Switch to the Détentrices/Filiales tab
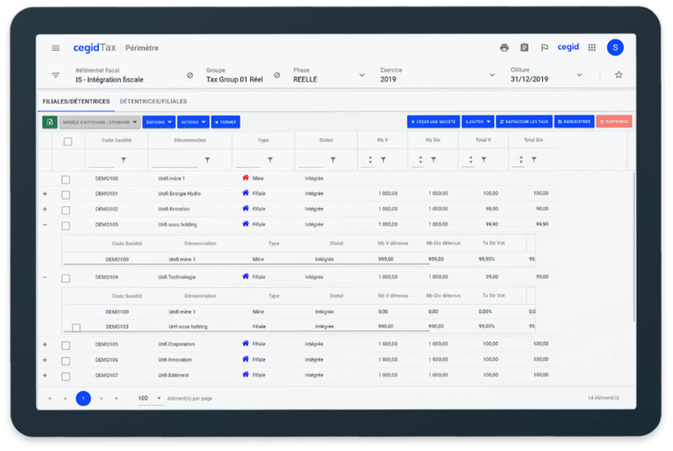The image size is (673, 451). tap(153, 102)
